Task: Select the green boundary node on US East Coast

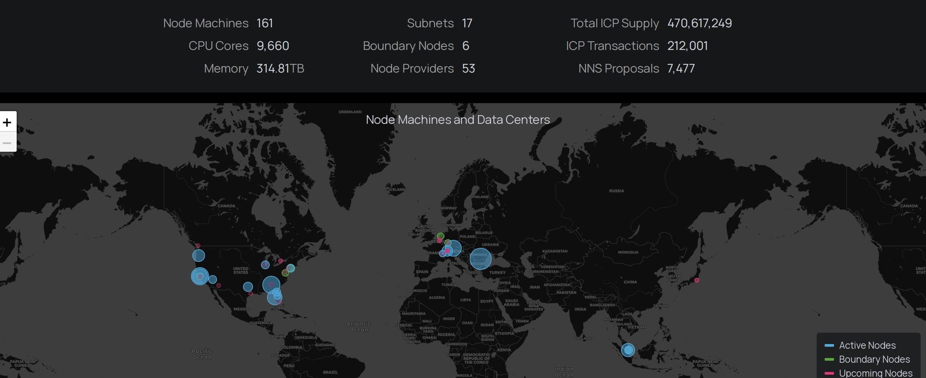Action: (x=285, y=273)
